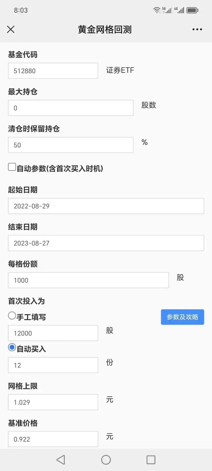This screenshot has width=212, height=471.
Task: Click the manual entry field showing 12000
Action: coord(53,333)
